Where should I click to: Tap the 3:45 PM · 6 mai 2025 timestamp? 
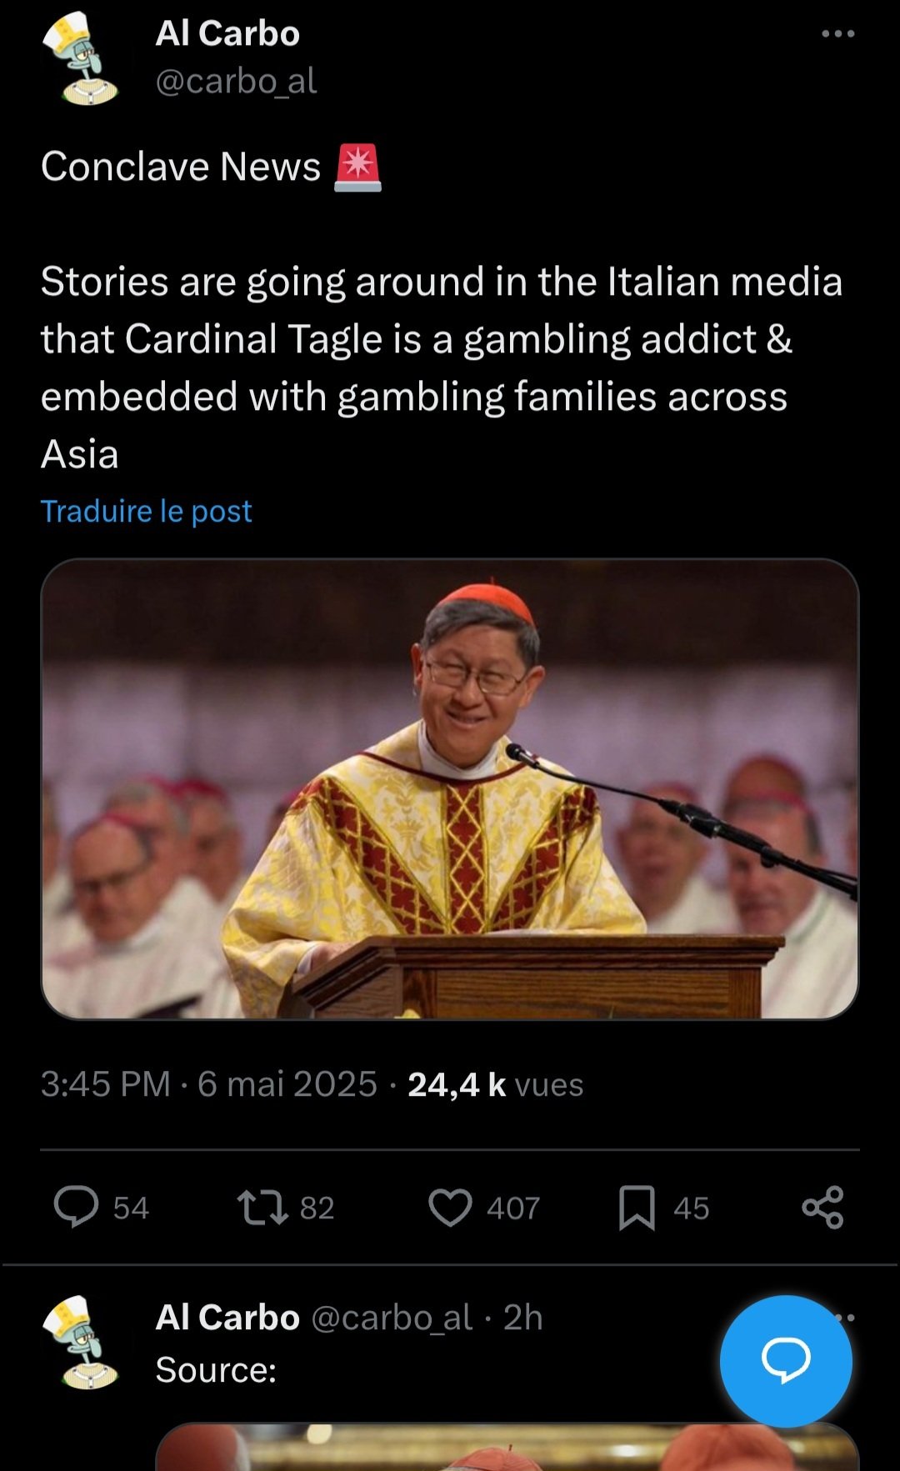(x=208, y=1084)
